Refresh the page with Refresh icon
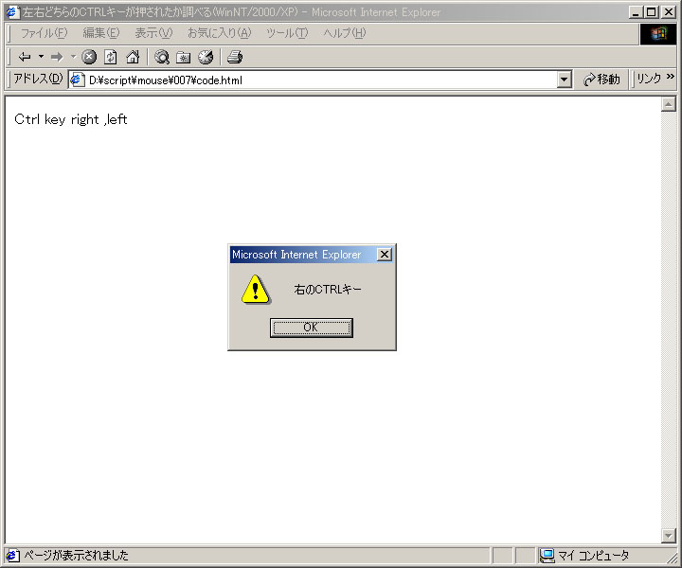This screenshot has width=682, height=568. [111, 57]
